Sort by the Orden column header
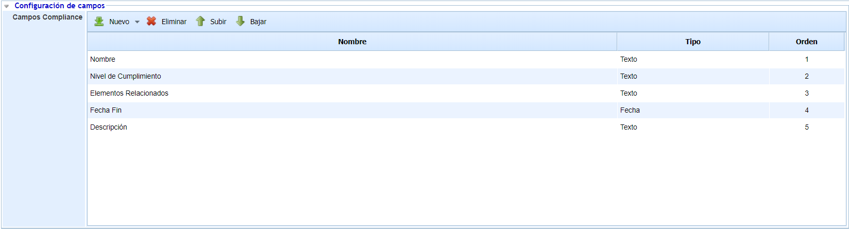This screenshot has width=849, height=235. (x=806, y=42)
